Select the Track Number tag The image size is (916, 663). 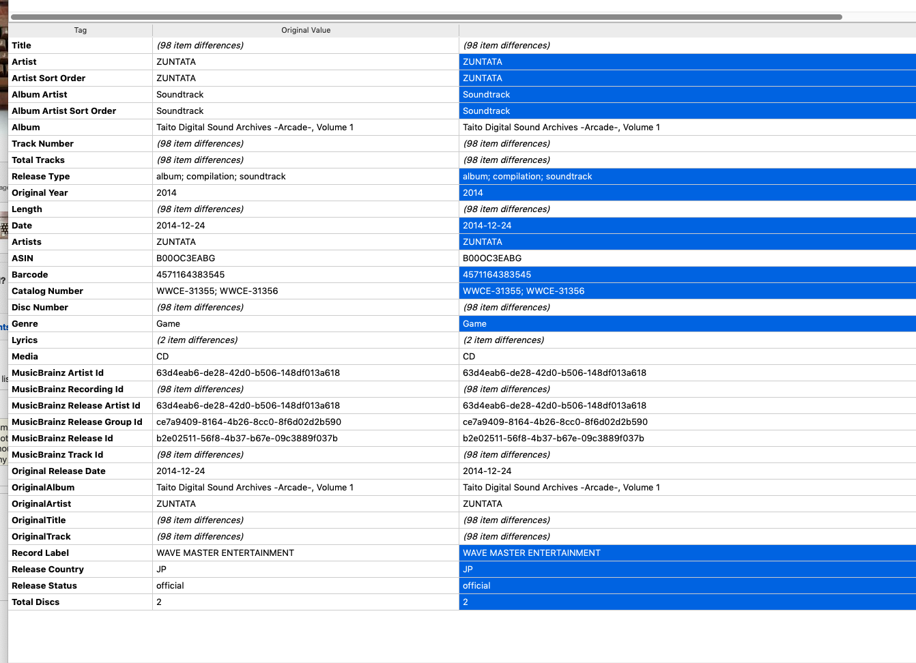42,144
